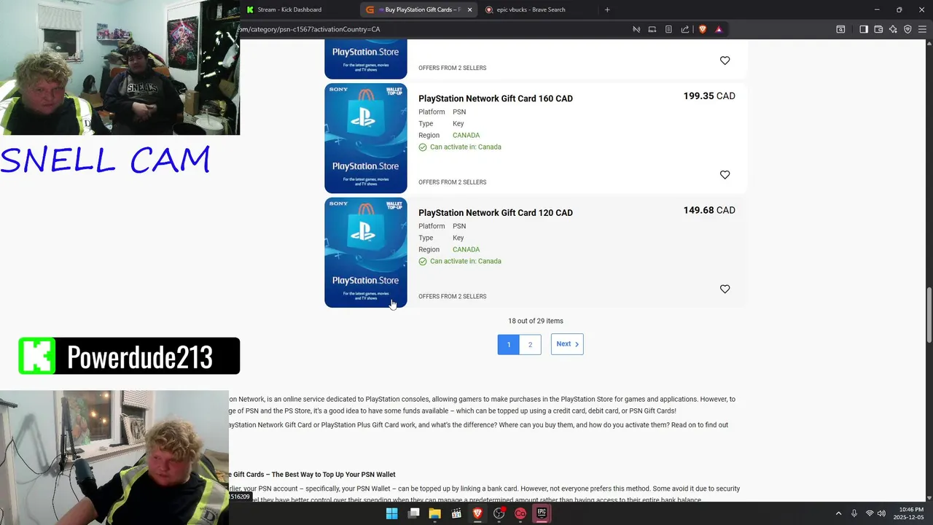Go to page 2 of results
The height and width of the screenshot is (525, 933).
[530, 344]
